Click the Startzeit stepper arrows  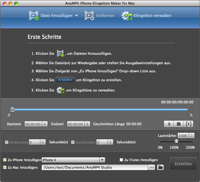[x=45, y=124]
